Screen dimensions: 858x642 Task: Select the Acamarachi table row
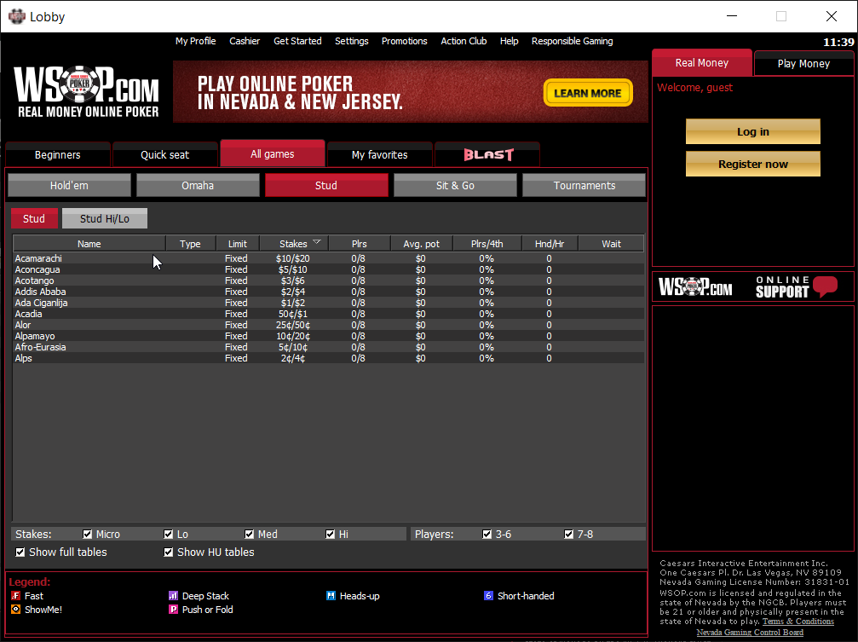328,258
